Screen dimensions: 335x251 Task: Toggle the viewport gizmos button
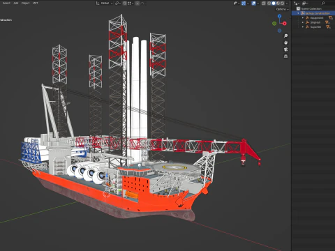click(x=244, y=3)
